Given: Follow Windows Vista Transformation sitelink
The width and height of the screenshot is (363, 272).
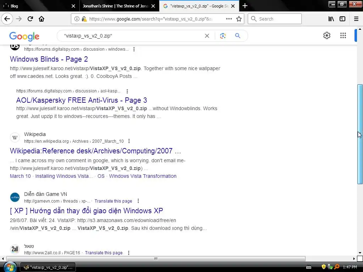Looking at the screenshot, I should point(143,176).
